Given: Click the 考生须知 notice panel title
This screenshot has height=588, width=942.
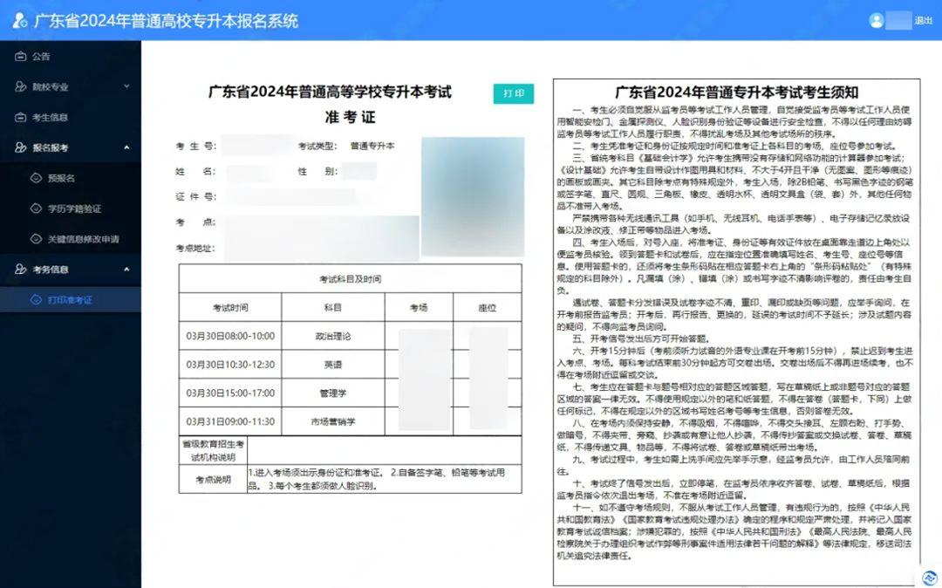Looking at the screenshot, I should coord(736,92).
